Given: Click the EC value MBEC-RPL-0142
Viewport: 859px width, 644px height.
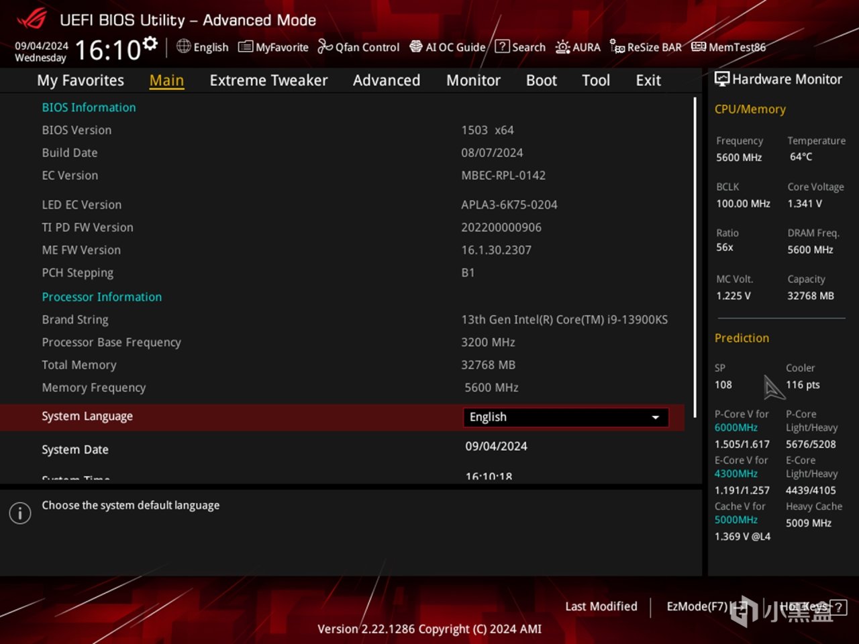Looking at the screenshot, I should tap(503, 176).
